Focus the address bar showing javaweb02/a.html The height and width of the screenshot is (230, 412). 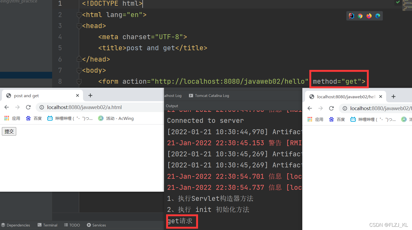(100, 107)
